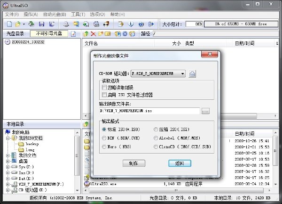Screen dimensions: 282x204
Task: Click the horizontal scrollbar of the local file list
Action: (x=176, y=190)
